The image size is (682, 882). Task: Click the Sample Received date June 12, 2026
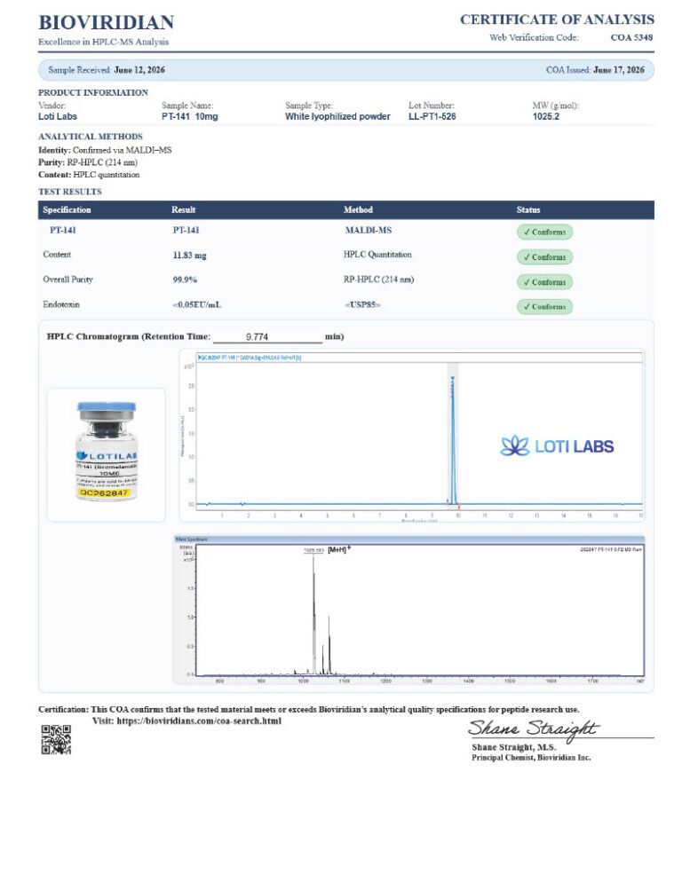[x=139, y=70]
